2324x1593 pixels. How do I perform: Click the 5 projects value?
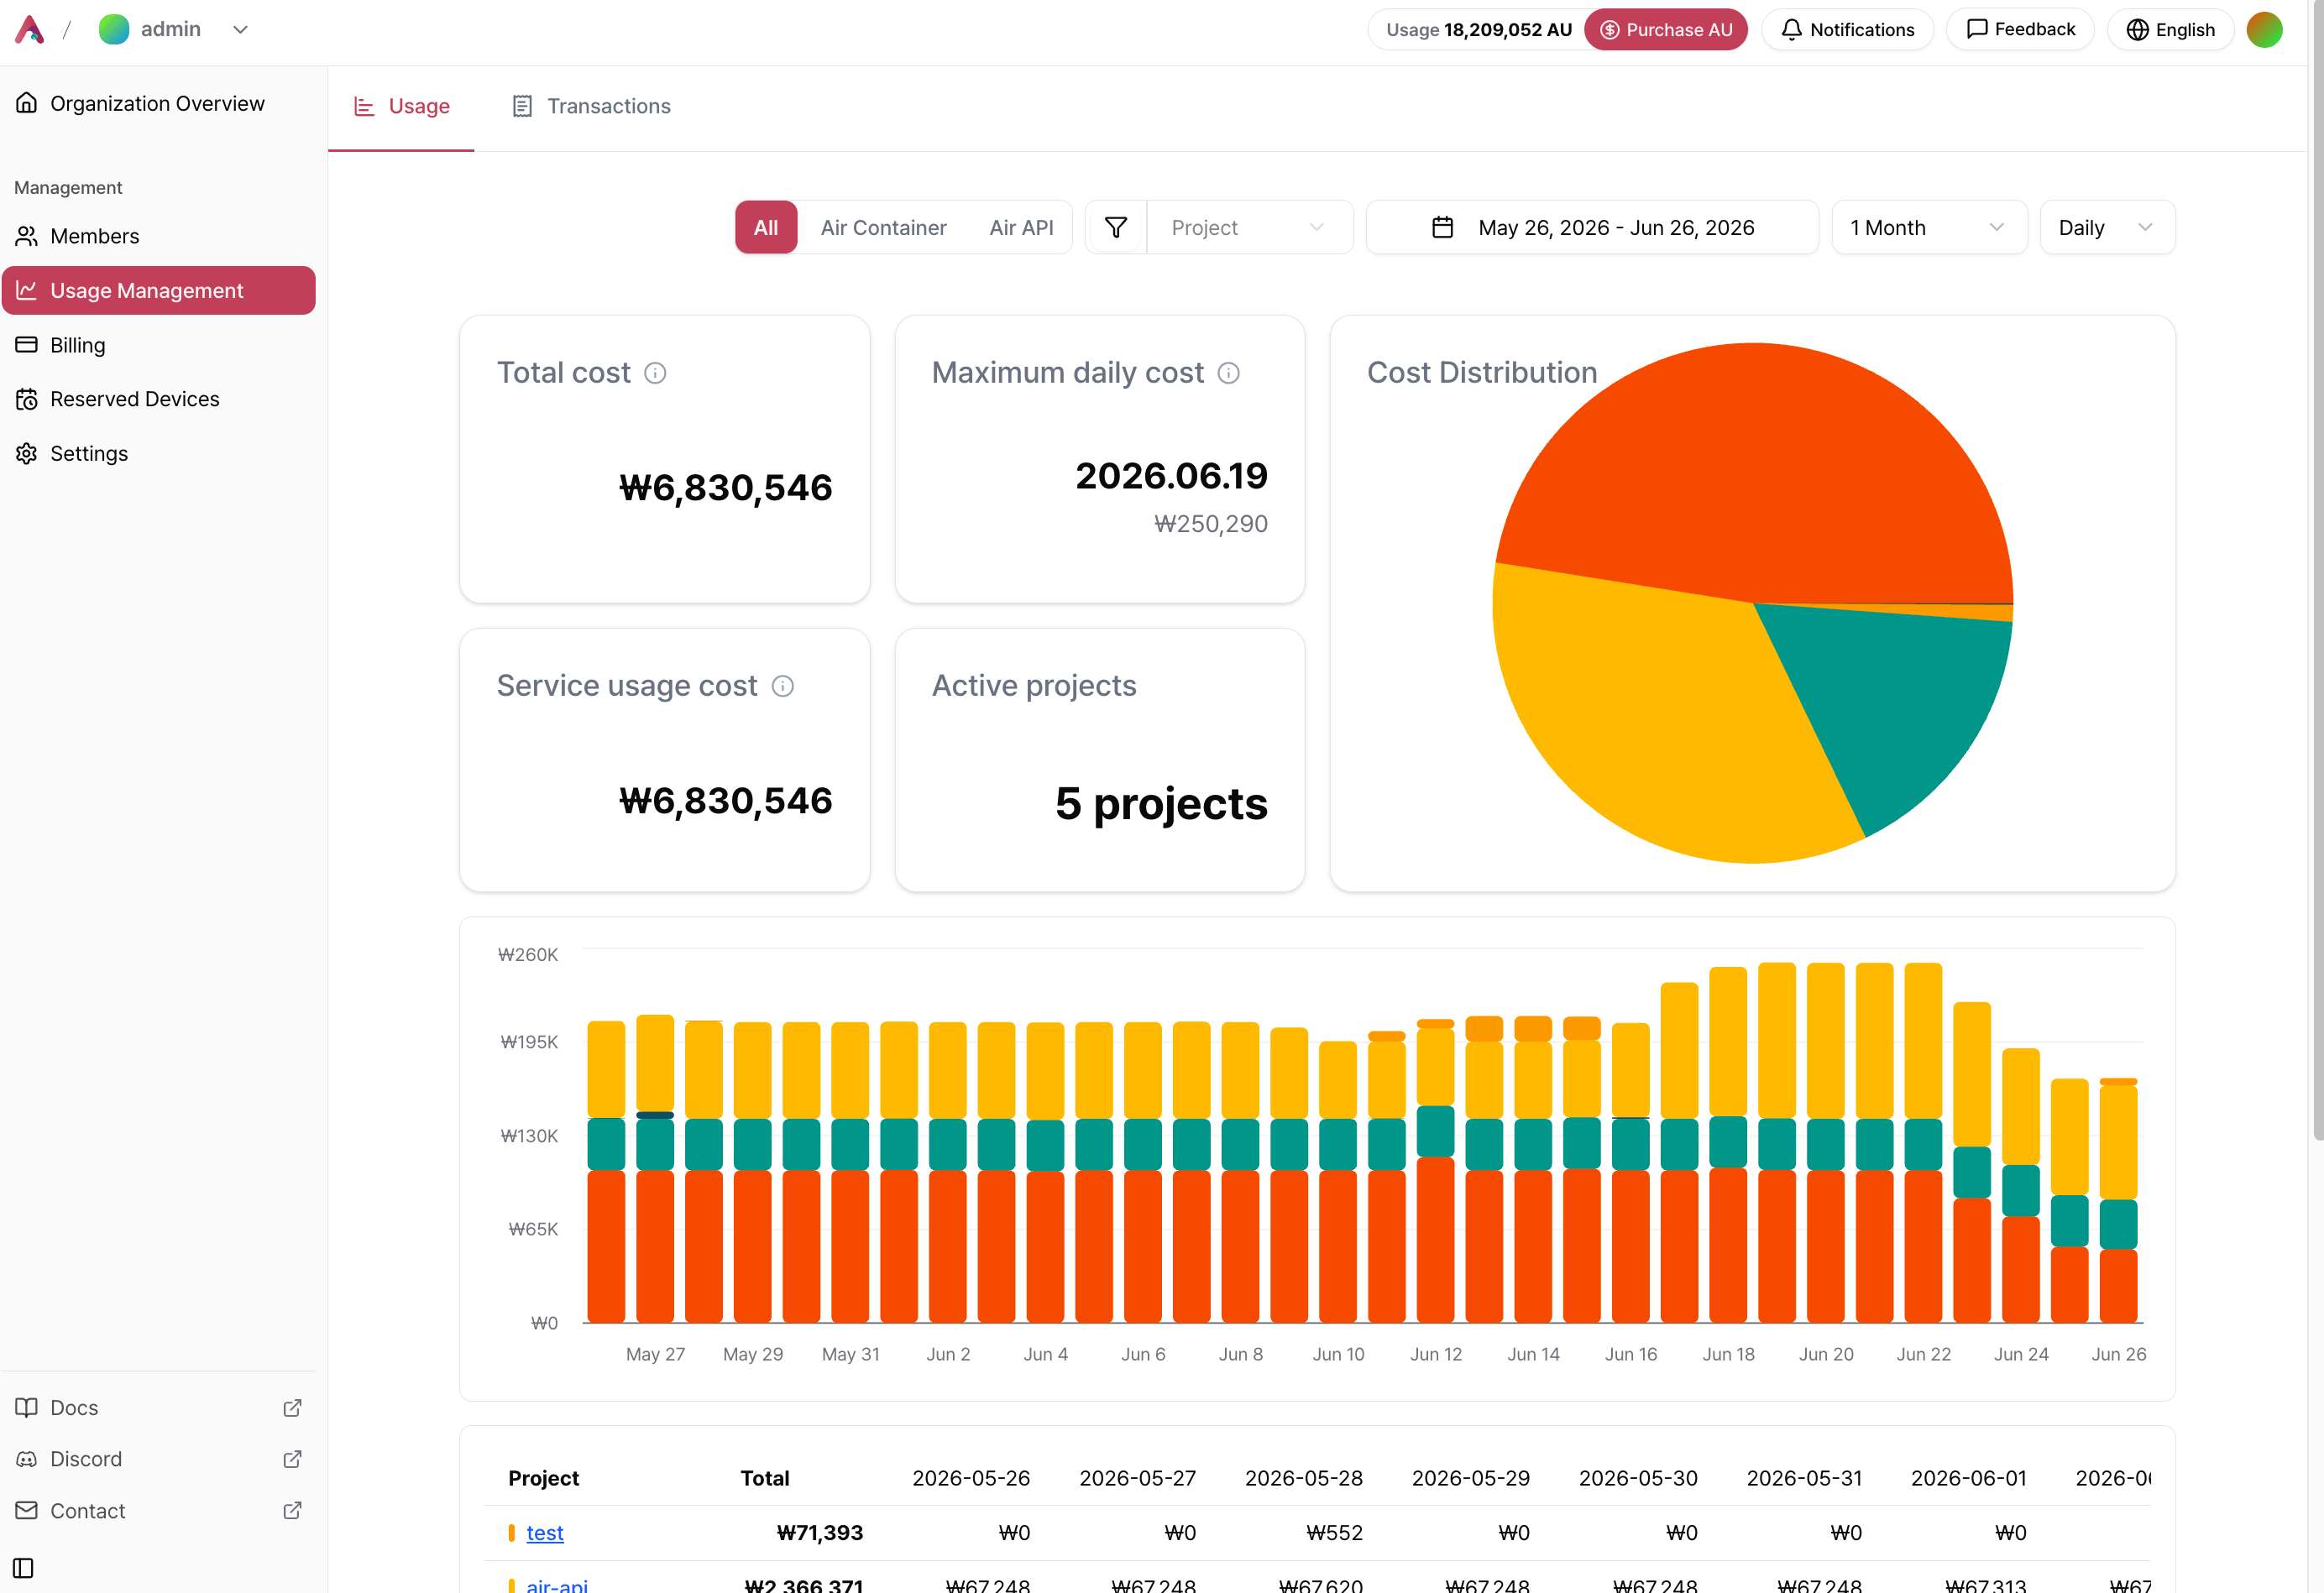coord(1161,803)
